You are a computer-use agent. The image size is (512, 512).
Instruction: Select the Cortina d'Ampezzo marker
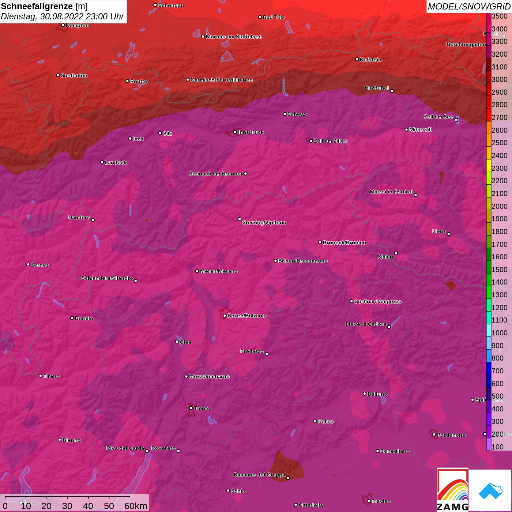351,301
